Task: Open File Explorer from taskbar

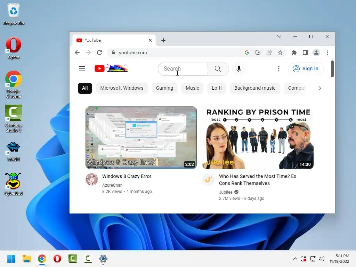Action: (26, 259)
